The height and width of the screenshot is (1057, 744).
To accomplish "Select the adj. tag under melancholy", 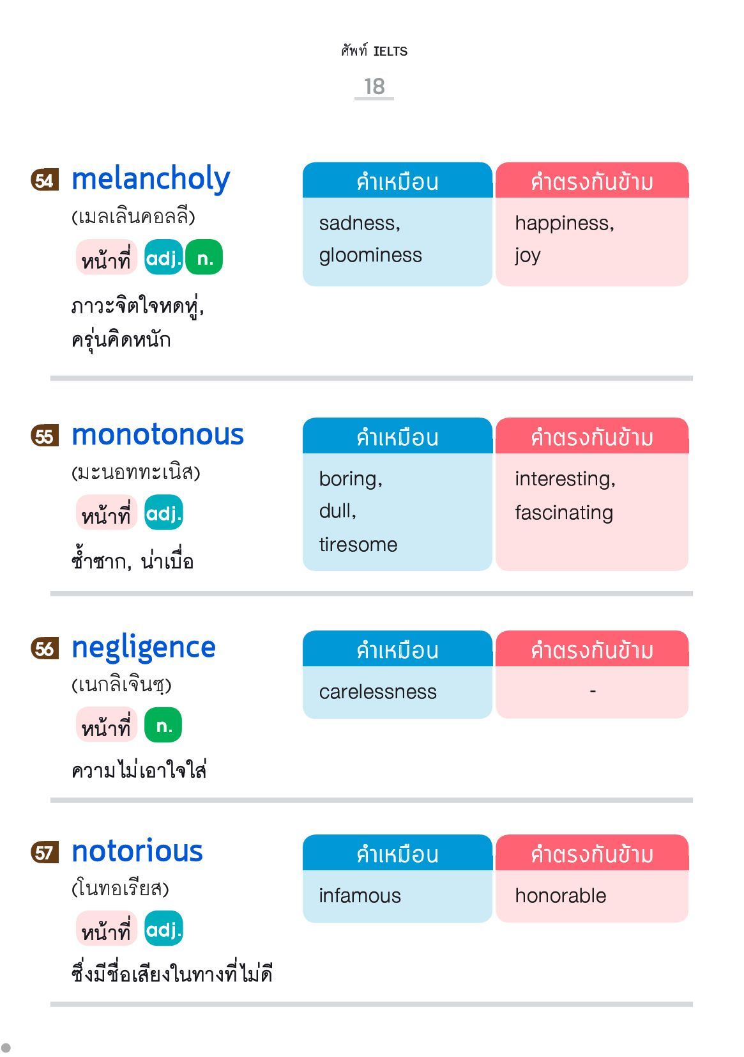I will [163, 258].
